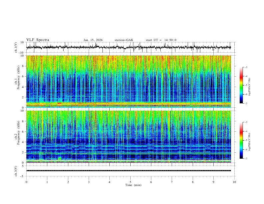Screen dimensions: 264x204
Task: Click the upper 'log(PSD)(V²/Hz)' colorbar label
Action: pyautogui.click(x=249, y=87)
